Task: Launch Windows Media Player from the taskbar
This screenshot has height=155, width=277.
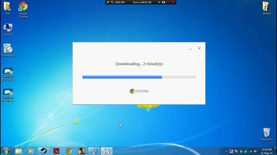Action: click(x=31, y=151)
